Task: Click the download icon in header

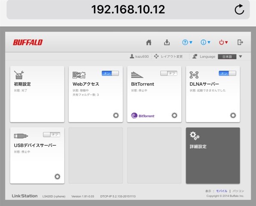Action: pyautogui.click(x=167, y=42)
